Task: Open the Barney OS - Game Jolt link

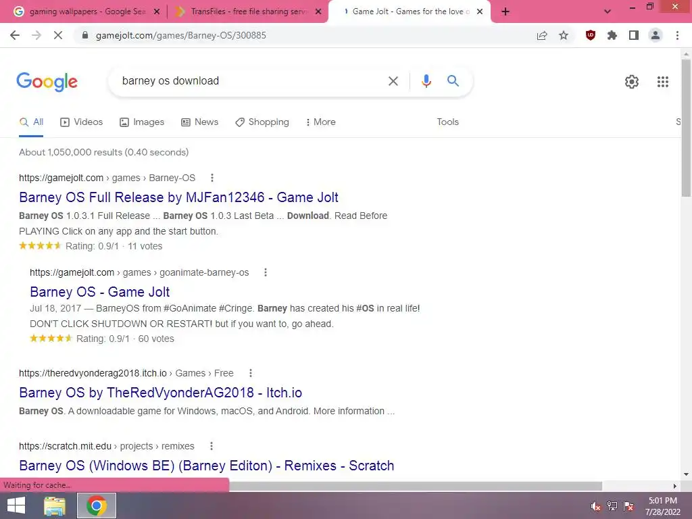Action: [100, 292]
